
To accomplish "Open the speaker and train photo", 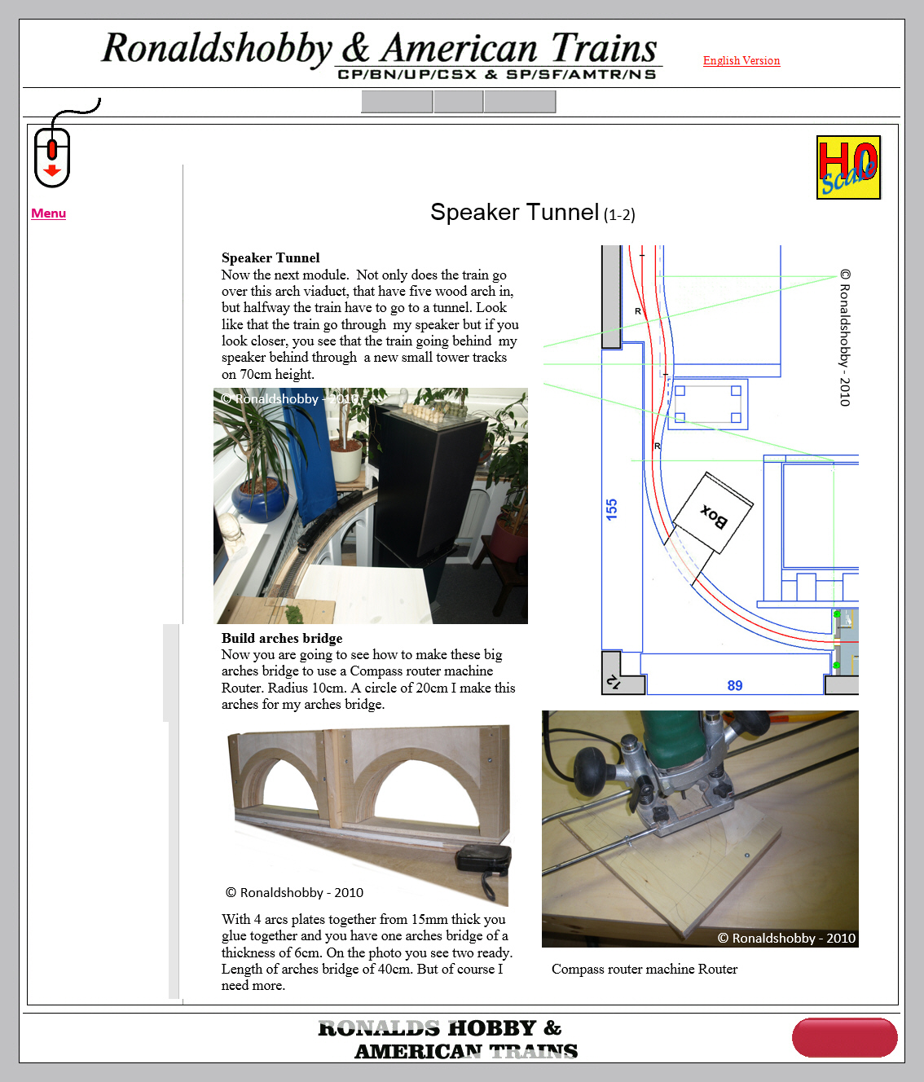I will pyautogui.click(x=371, y=506).
